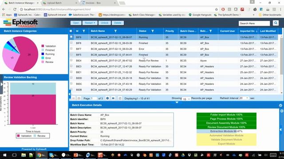The height and width of the screenshot is (159, 284).
Task: Tick the checkbox for batch BIDD
Action: [x=71, y=78]
